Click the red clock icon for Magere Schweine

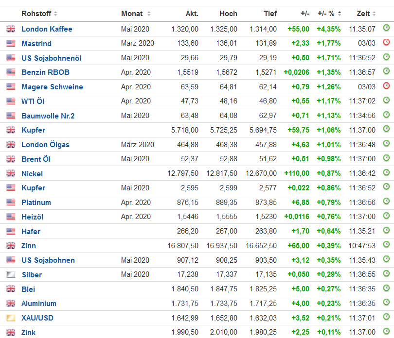click(x=386, y=85)
